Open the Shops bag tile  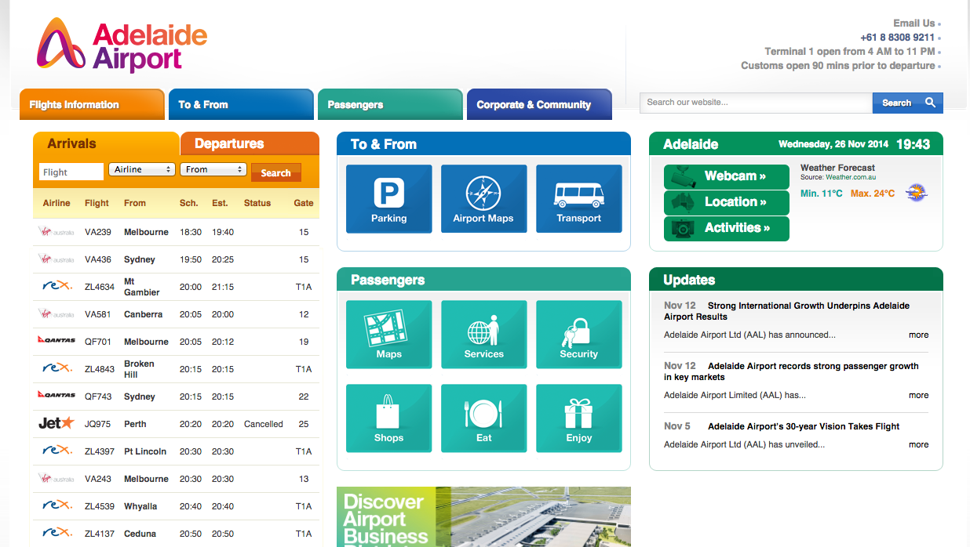tap(388, 418)
